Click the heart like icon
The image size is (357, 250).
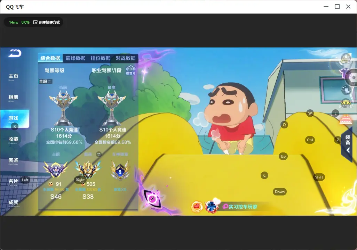click(x=197, y=207)
